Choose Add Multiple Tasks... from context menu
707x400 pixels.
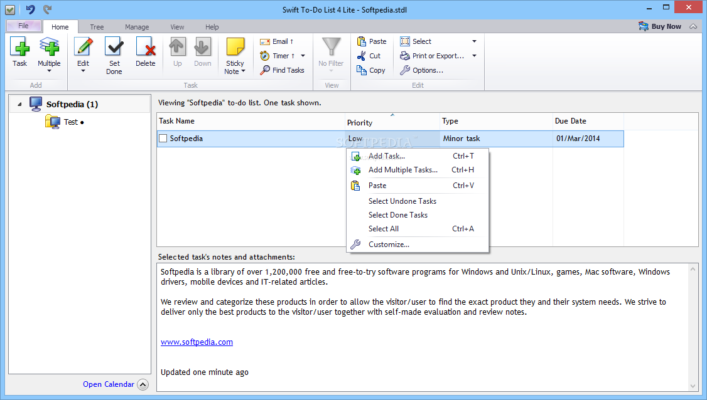click(x=418, y=170)
